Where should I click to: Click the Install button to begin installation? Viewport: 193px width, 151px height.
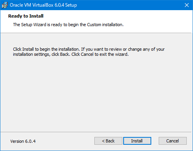click(x=137, y=141)
